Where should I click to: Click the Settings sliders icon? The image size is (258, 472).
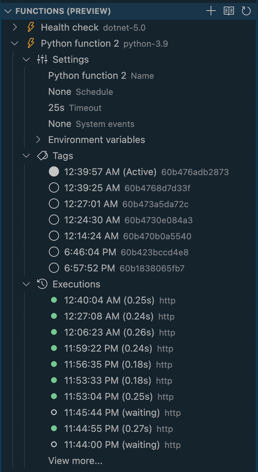(x=43, y=59)
